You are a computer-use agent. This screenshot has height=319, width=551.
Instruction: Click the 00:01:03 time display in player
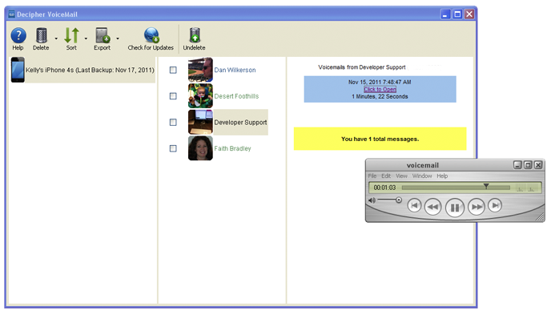click(x=384, y=188)
